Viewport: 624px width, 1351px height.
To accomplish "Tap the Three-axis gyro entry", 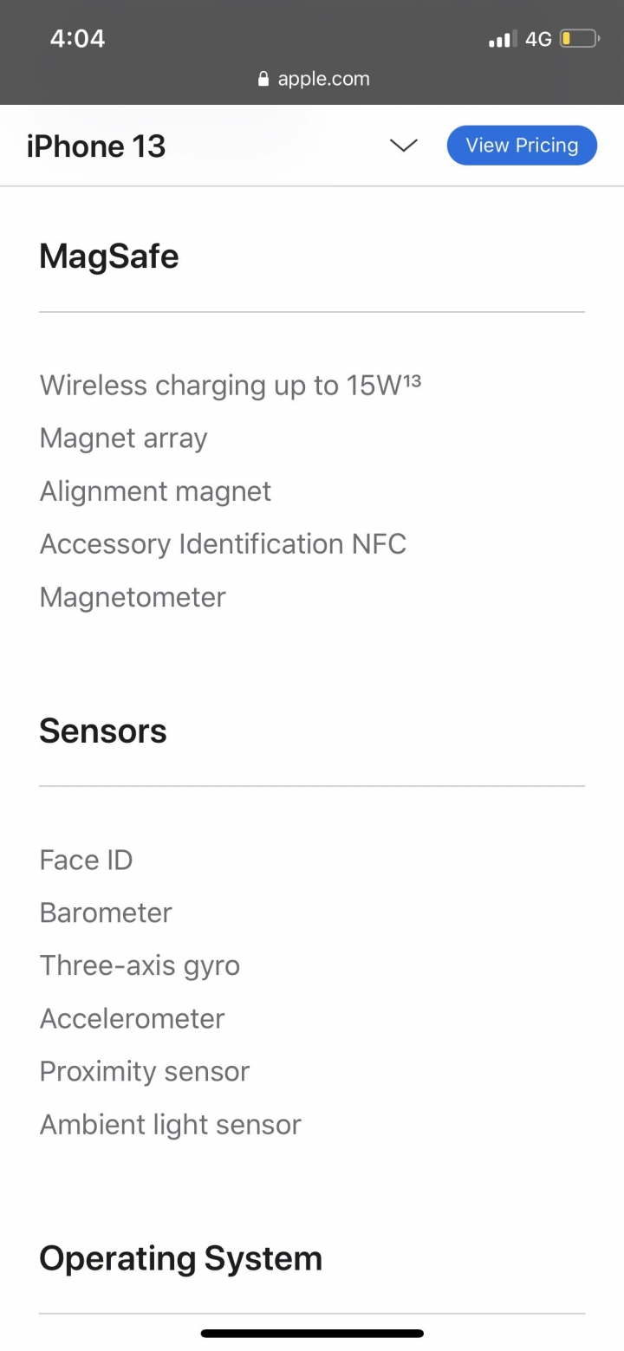I will pyautogui.click(x=140, y=965).
